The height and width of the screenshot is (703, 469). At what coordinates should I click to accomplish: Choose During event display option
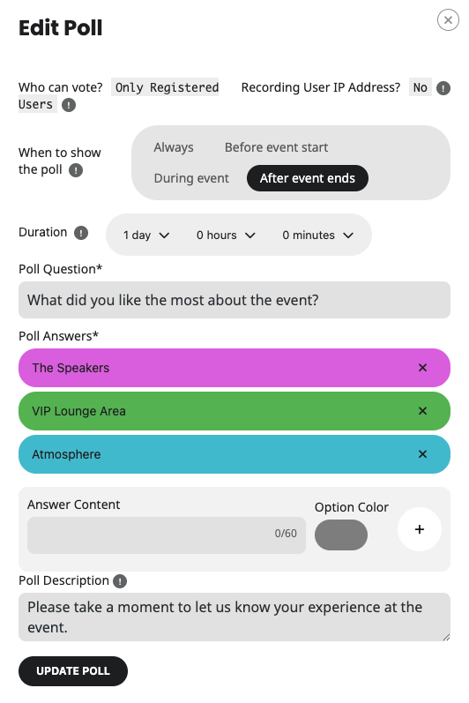click(x=191, y=178)
